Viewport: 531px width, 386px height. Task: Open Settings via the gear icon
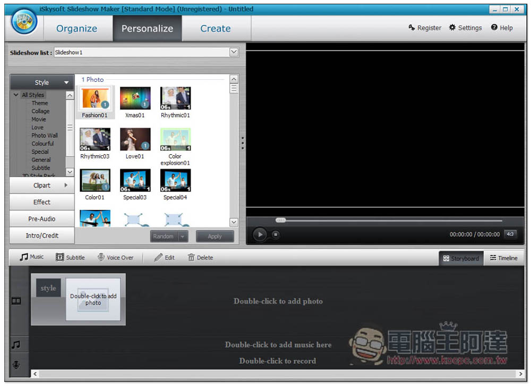(452, 28)
